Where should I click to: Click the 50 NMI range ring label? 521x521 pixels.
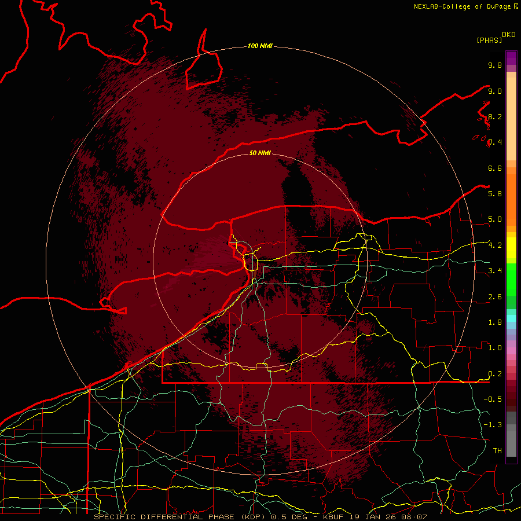(260, 153)
